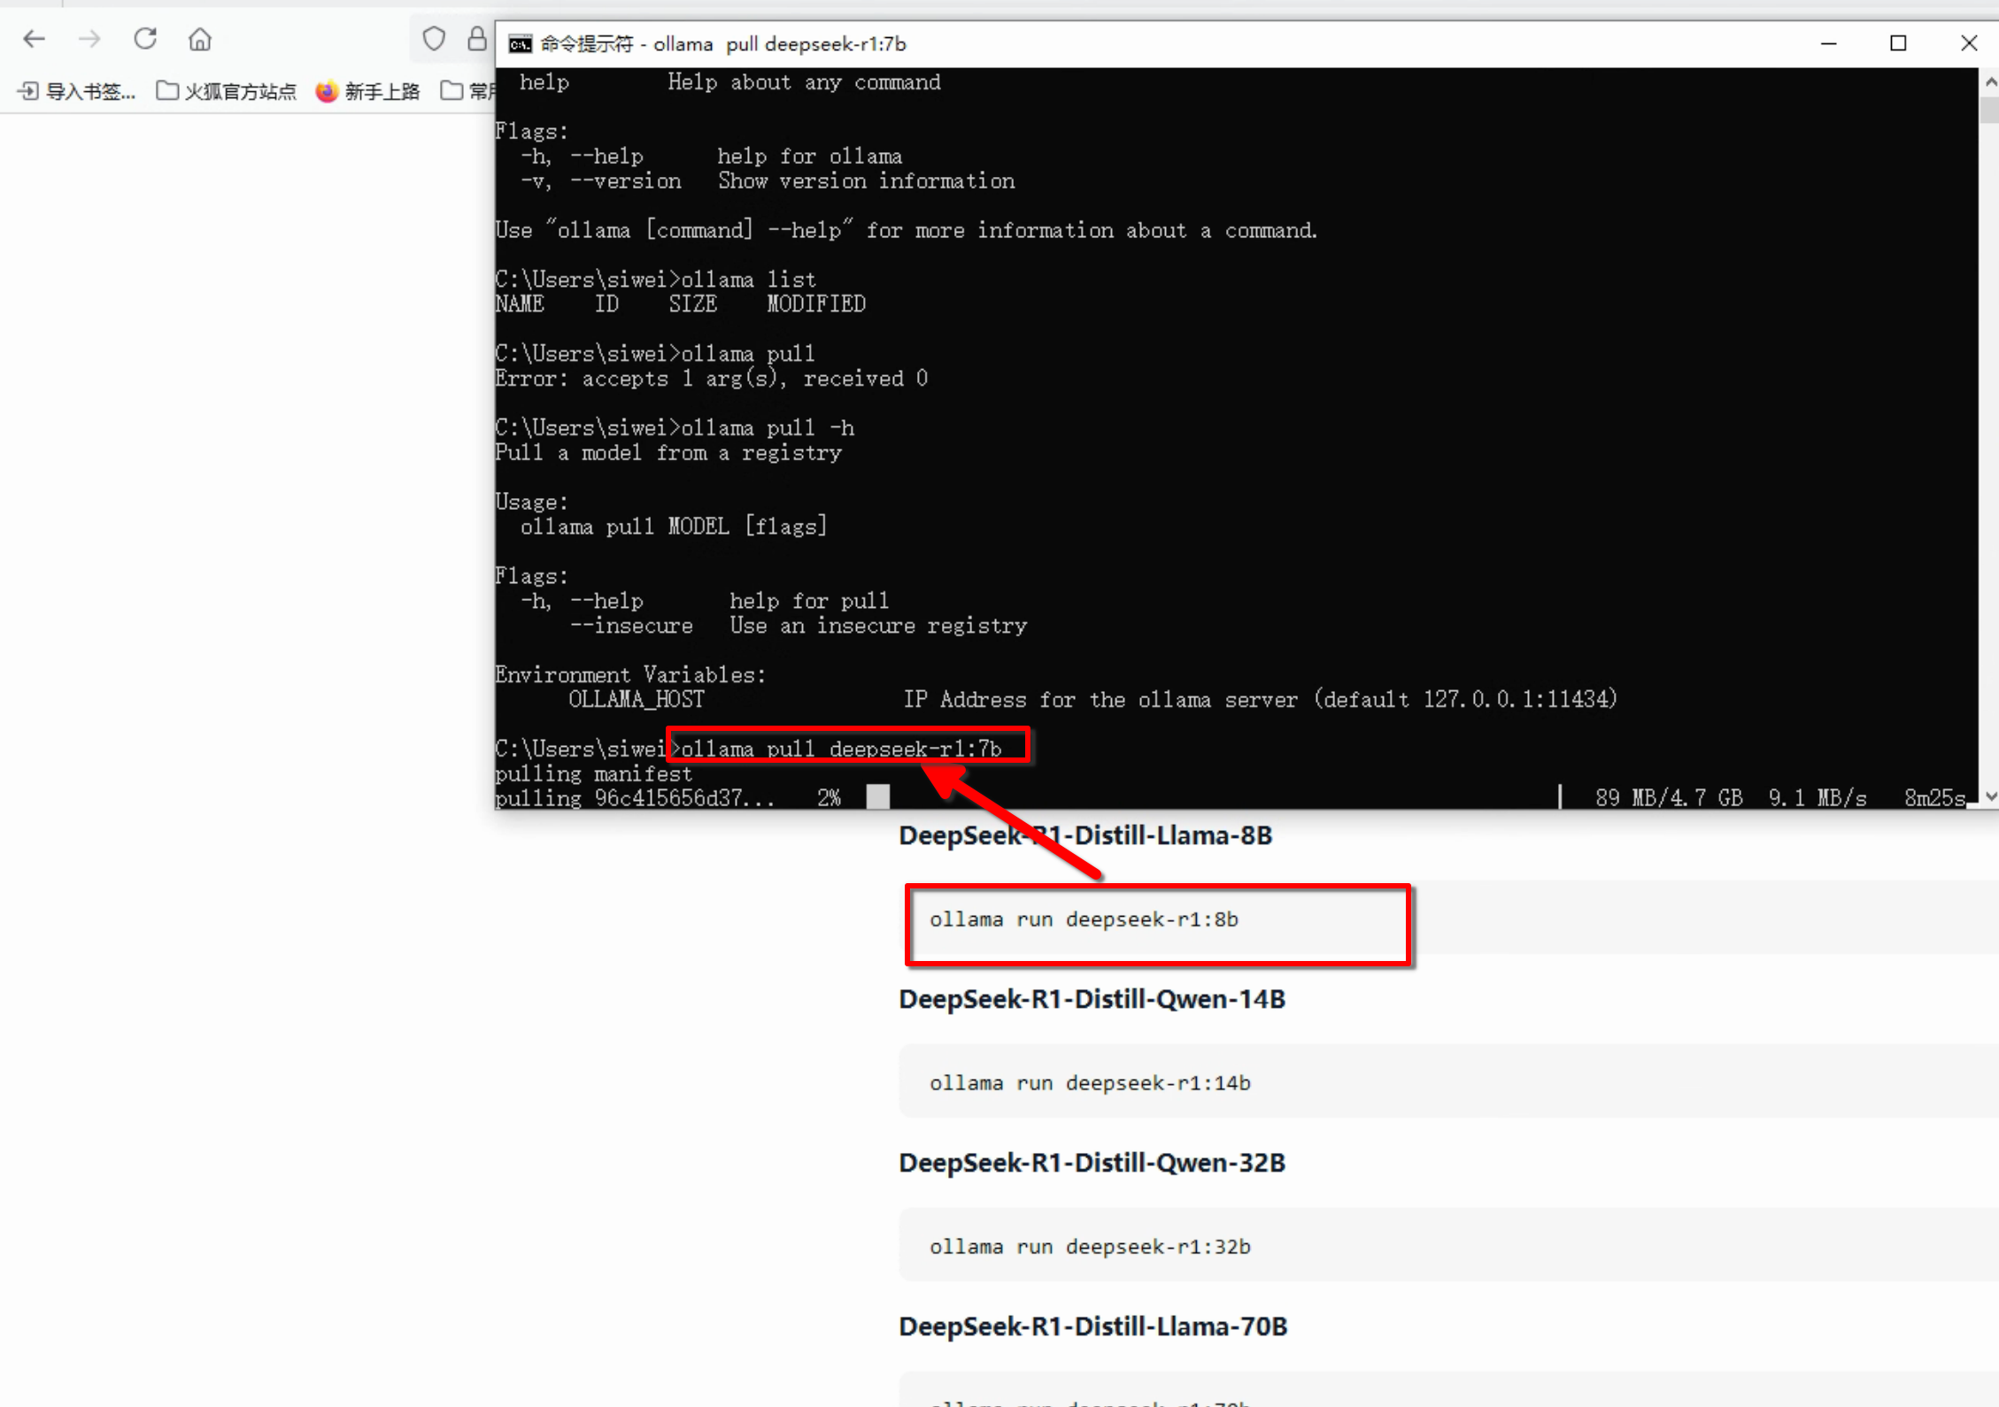Click the ollama run deepseek-r1:14b code block
1999x1407 pixels.
1090,1083
